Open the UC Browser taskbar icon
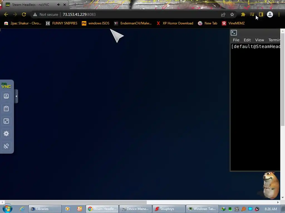Screen dimensions: 285x213 tap(79, 209)
